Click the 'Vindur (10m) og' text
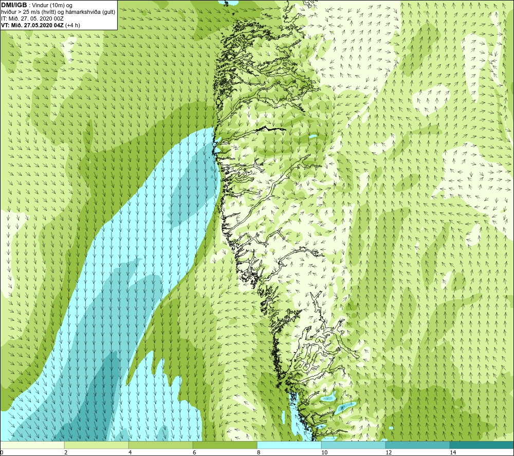 [52, 6]
